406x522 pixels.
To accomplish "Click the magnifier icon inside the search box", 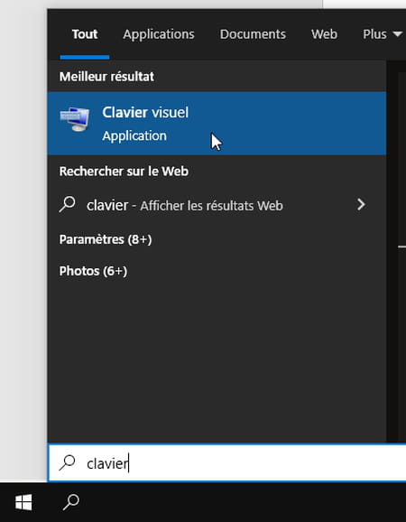I will pos(68,462).
